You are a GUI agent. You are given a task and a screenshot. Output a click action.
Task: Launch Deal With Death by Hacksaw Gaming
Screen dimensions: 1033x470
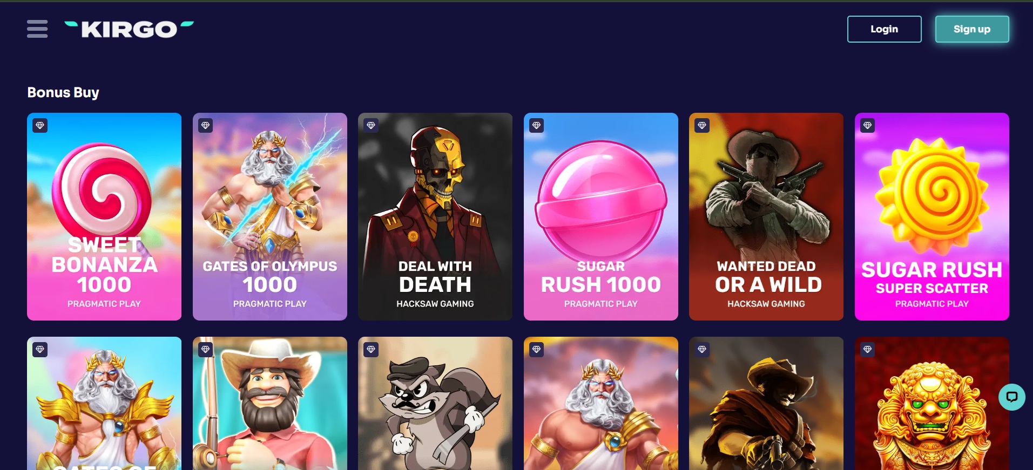[435, 216]
